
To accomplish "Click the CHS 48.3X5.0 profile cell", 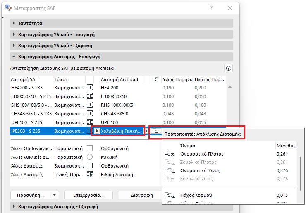I will point(115,114).
